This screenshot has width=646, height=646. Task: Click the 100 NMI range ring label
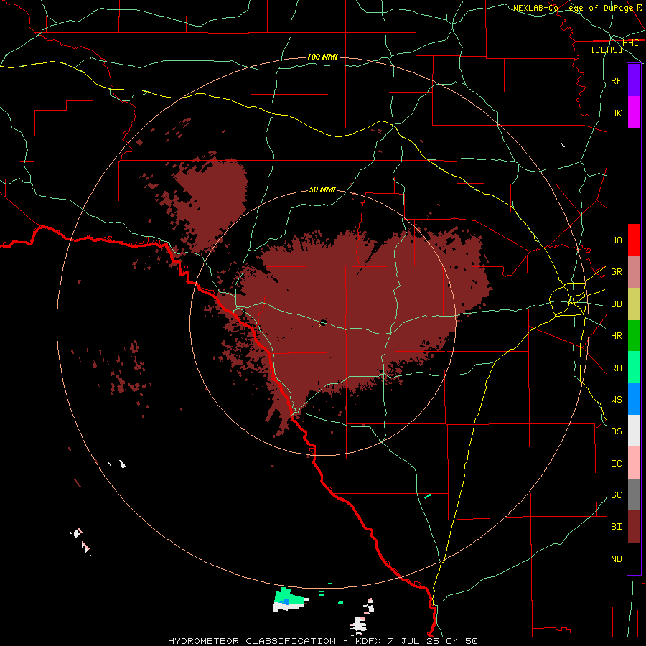coord(322,57)
